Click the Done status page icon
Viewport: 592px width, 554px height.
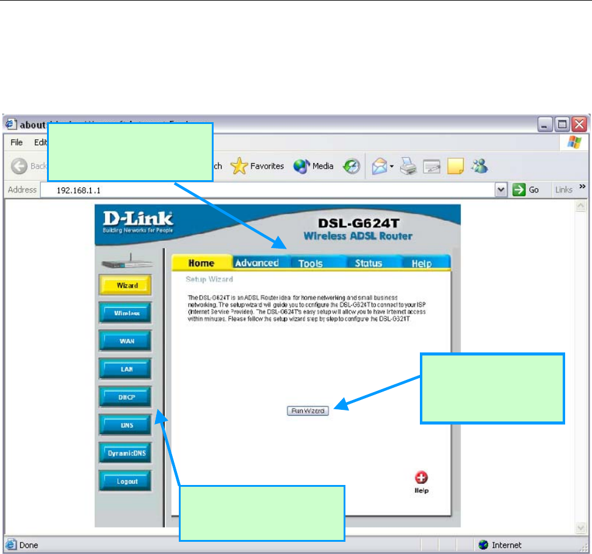coord(11,545)
